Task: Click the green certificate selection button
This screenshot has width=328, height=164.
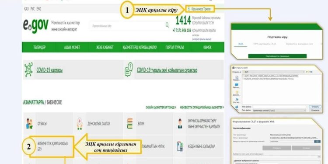Action: coord(277,56)
